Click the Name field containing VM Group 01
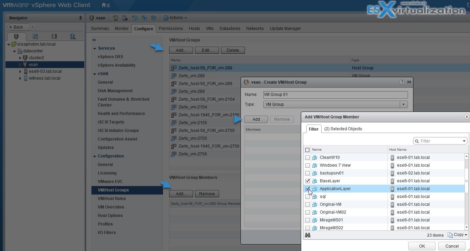470x251 pixels. pyautogui.click(x=335, y=95)
